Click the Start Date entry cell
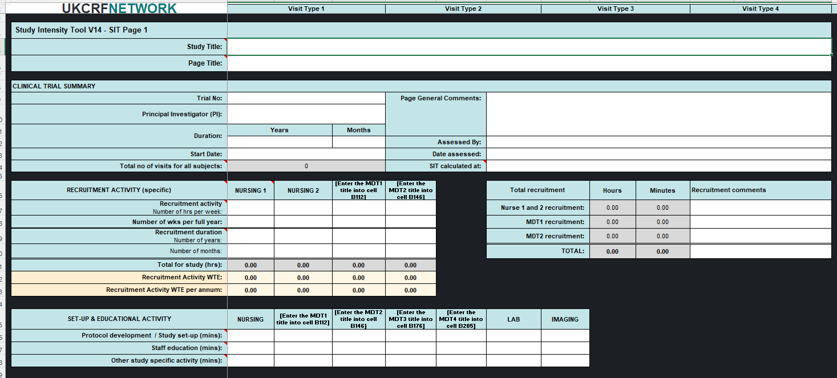837x378 pixels. [x=306, y=154]
